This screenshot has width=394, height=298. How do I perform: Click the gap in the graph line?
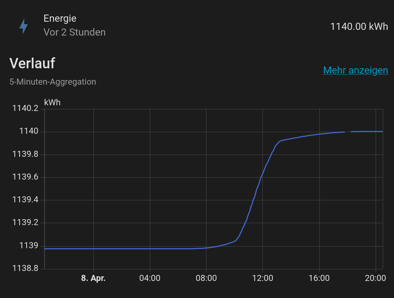pos(348,132)
